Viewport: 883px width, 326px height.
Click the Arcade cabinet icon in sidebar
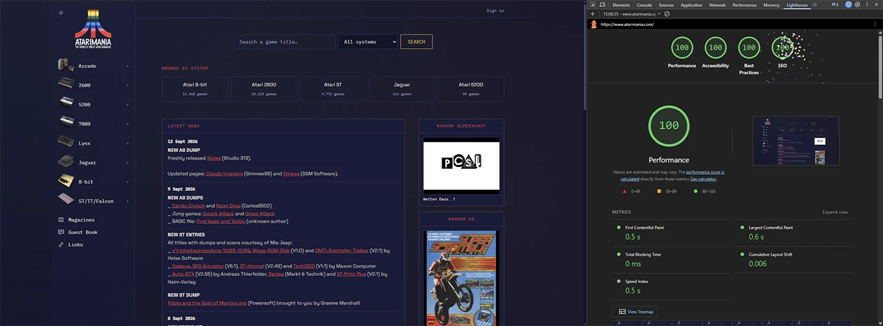pyautogui.click(x=66, y=65)
